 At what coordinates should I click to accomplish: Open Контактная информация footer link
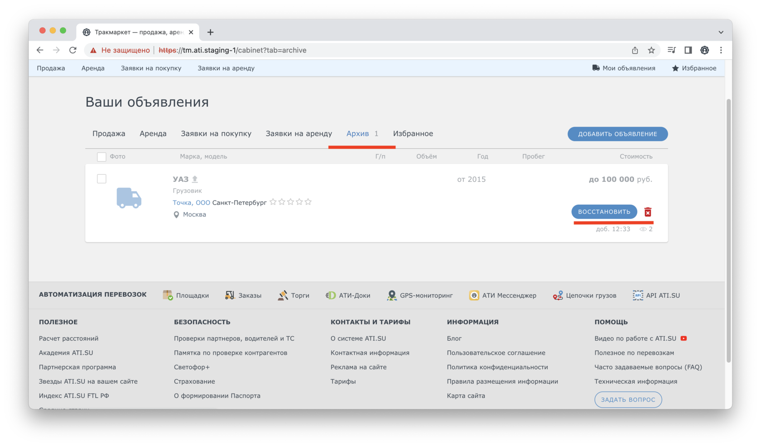coord(370,353)
